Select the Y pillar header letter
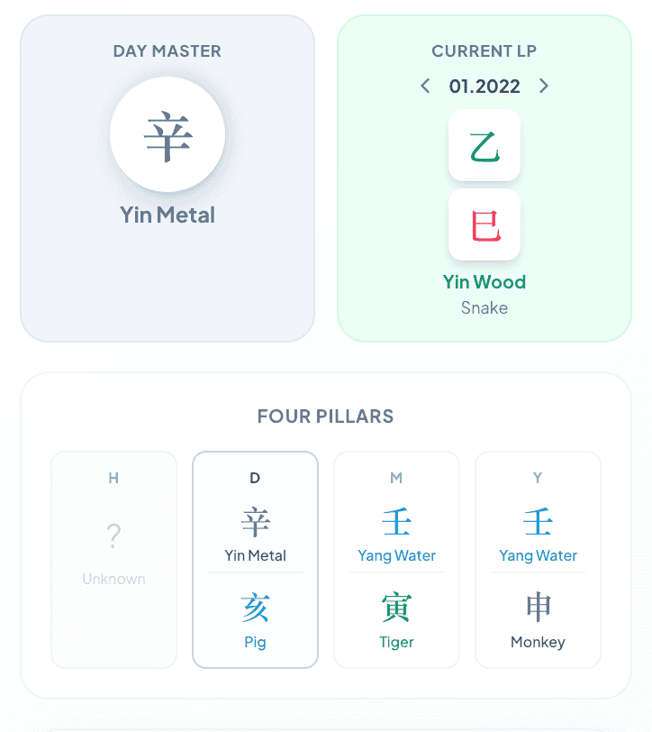The height and width of the screenshot is (732, 652). click(x=538, y=478)
